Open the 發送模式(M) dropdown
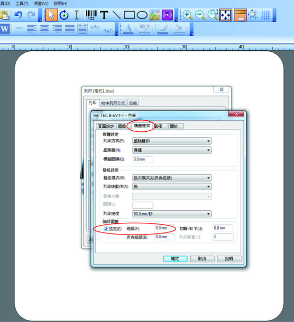The height and width of the screenshot is (322, 294). click(172, 178)
